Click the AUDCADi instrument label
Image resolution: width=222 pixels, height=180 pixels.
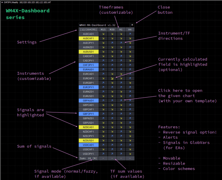click(89, 34)
